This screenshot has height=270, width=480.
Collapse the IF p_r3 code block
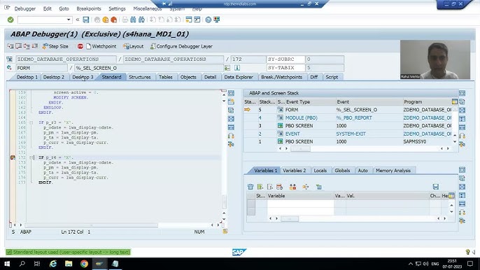(x=31, y=122)
